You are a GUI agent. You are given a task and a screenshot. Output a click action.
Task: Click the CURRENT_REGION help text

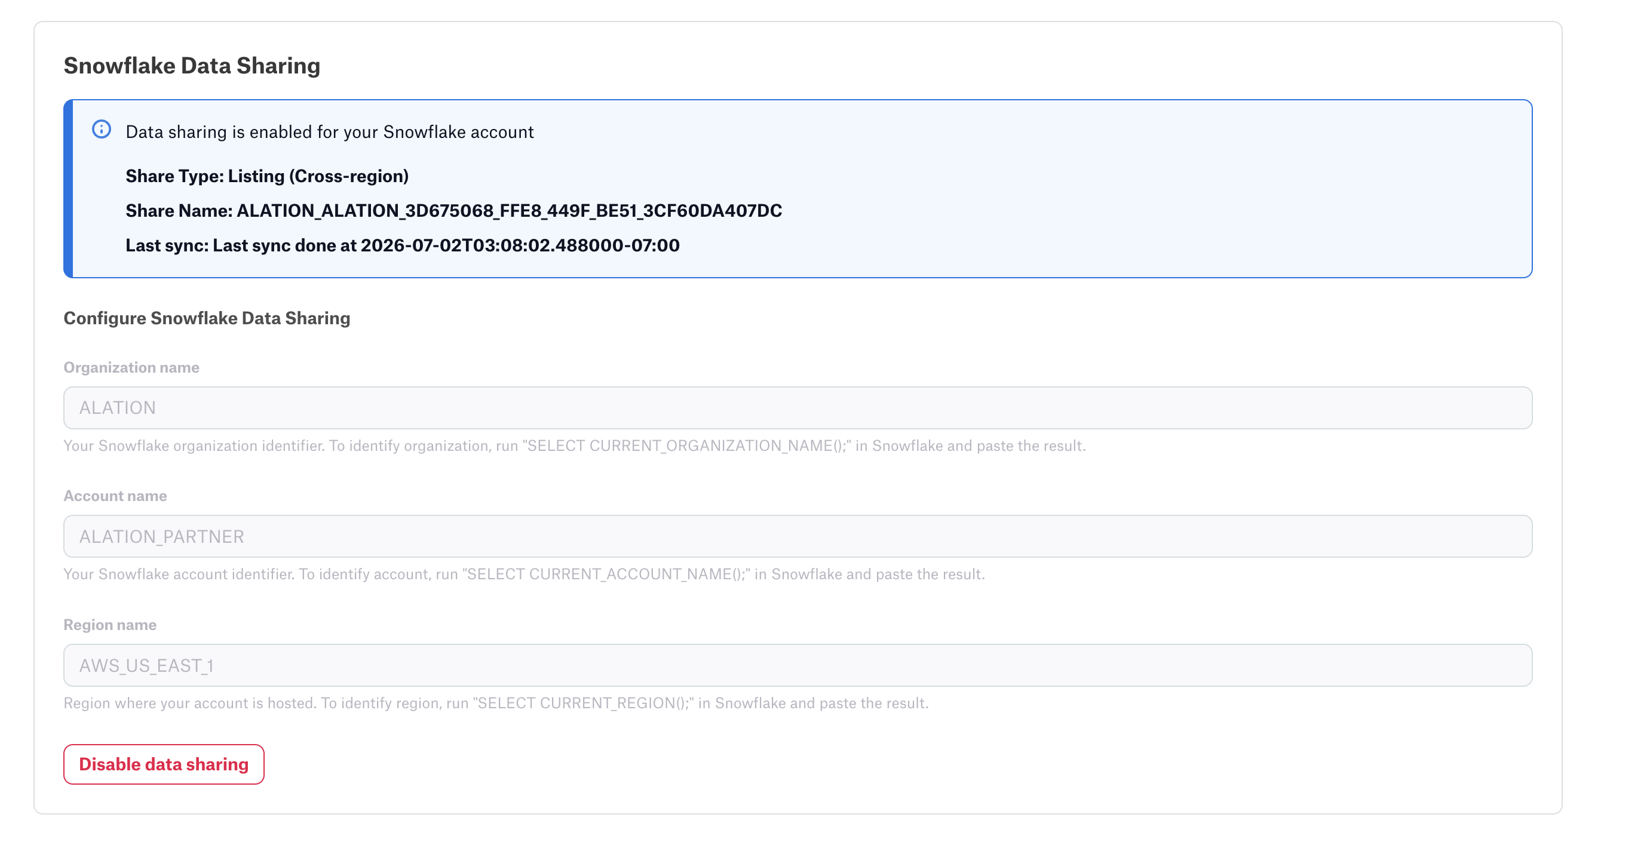[x=496, y=703]
